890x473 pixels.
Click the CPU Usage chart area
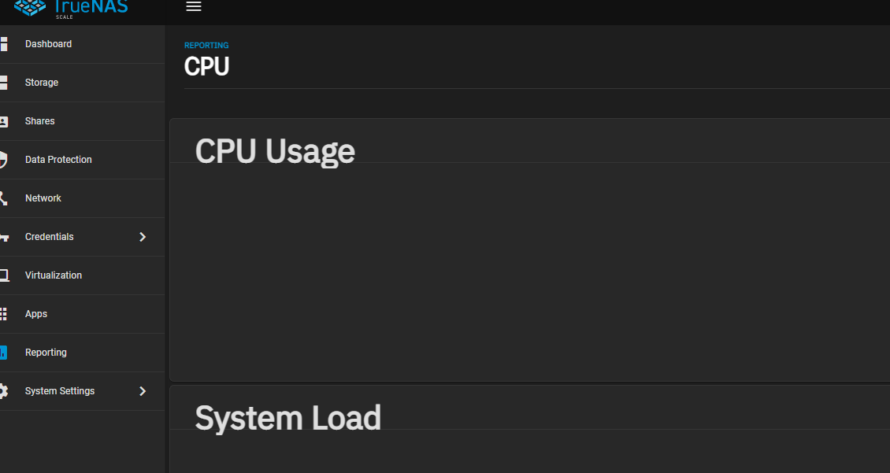(x=529, y=272)
